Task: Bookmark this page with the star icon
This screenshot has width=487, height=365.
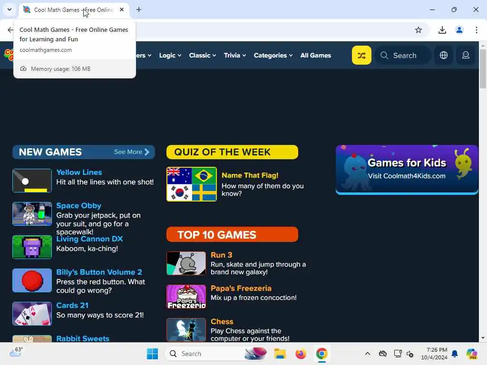Action: tap(419, 30)
